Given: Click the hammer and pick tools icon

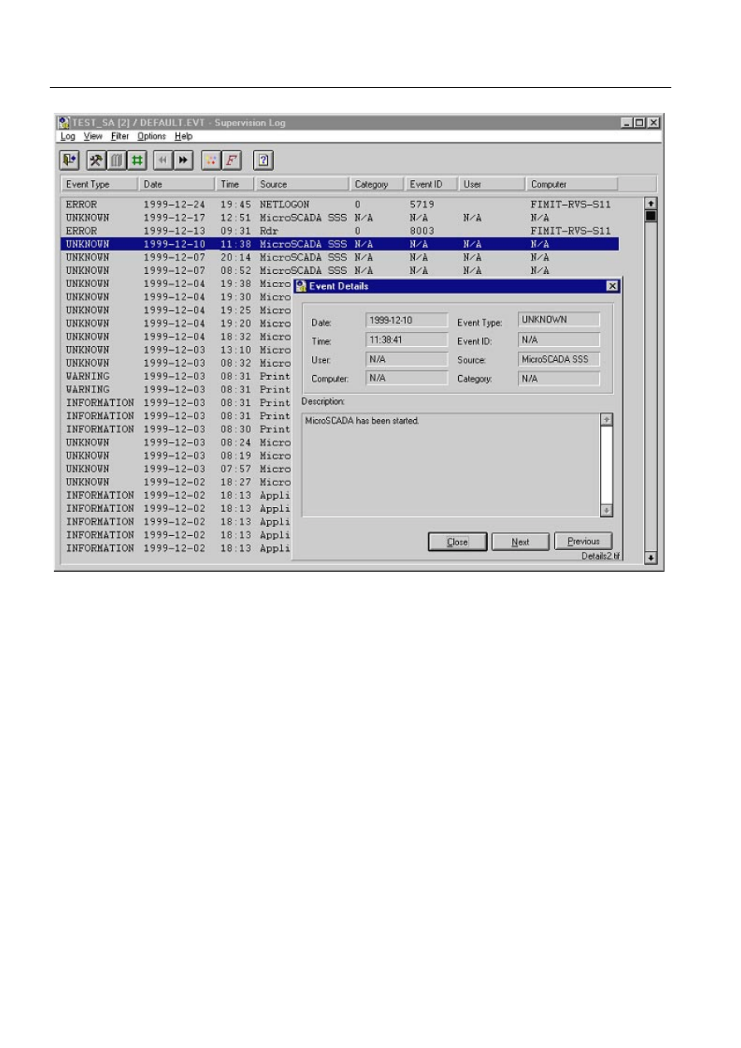Looking at the screenshot, I should tap(95, 160).
